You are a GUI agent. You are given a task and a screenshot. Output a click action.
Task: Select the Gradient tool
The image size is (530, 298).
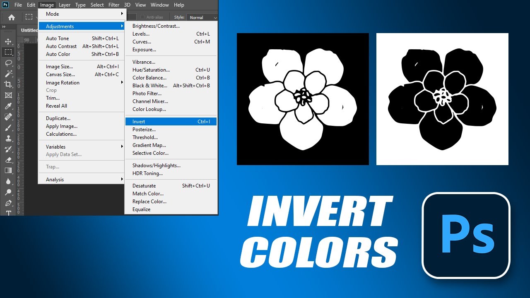coord(8,171)
